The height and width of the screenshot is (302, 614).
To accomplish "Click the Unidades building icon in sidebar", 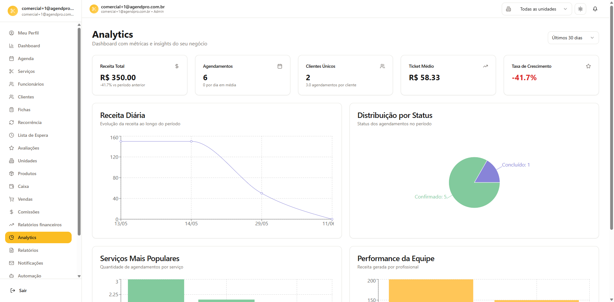I will [x=12, y=161].
